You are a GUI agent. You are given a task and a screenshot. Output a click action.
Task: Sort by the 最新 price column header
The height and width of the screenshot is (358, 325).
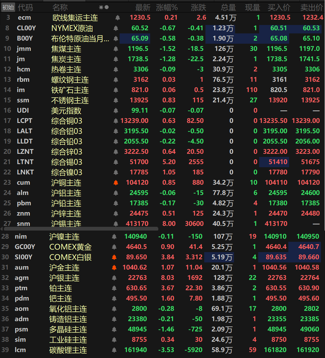tap(143, 7)
